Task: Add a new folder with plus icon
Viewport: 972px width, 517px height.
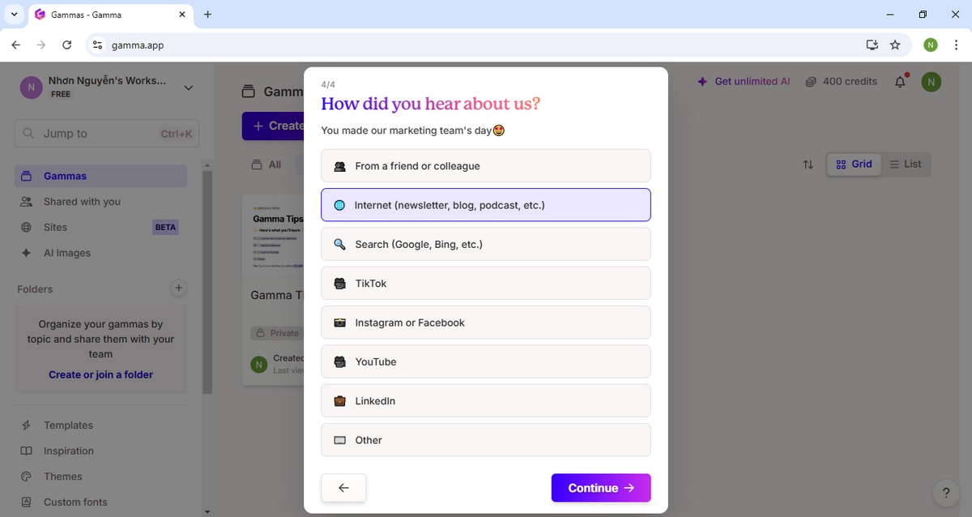Action: click(179, 288)
